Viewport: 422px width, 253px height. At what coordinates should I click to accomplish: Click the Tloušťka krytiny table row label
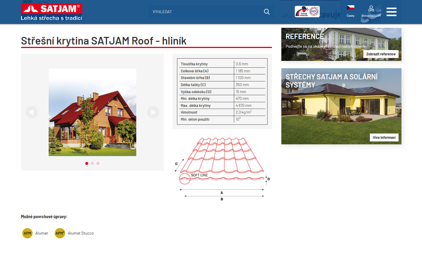194,64
